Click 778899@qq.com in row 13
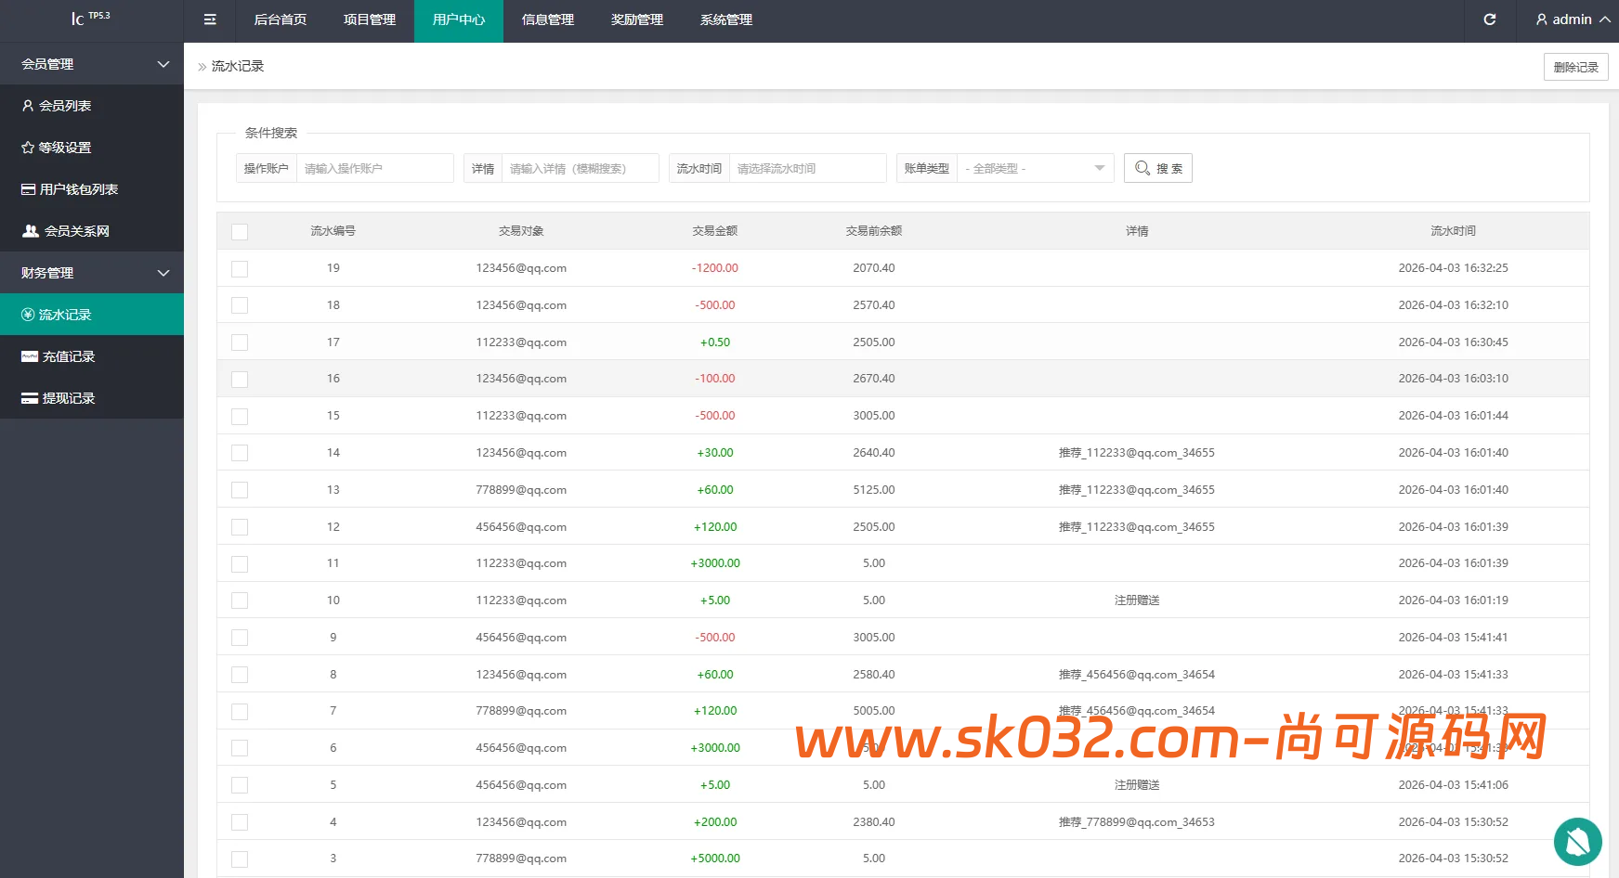 click(521, 490)
